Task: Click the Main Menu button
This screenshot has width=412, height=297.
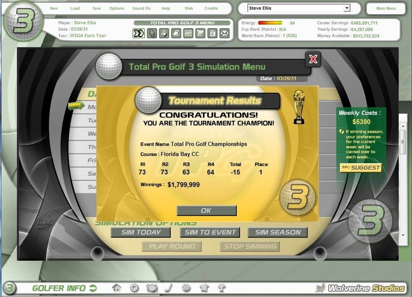Action: coord(386,8)
